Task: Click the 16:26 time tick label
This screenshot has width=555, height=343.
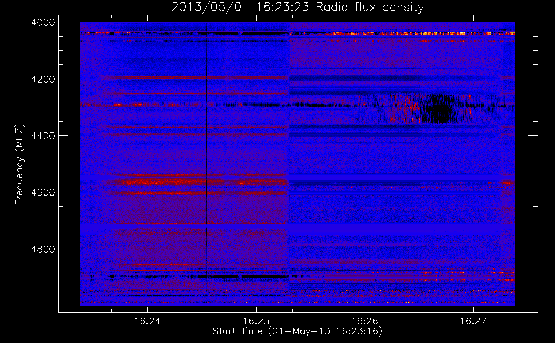Action: pyautogui.click(x=365, y=321)
